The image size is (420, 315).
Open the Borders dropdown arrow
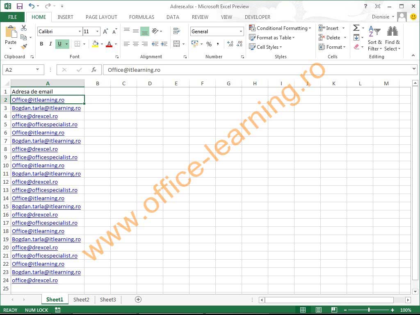[84, 44]
